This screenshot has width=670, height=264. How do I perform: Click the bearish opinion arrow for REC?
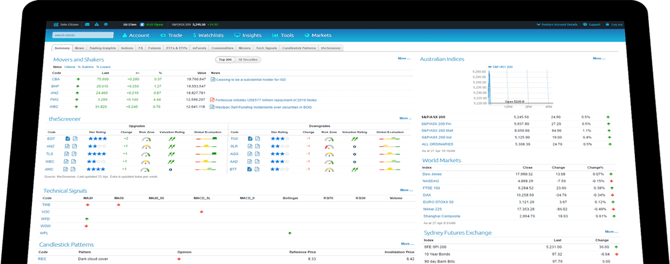[179, 259]
